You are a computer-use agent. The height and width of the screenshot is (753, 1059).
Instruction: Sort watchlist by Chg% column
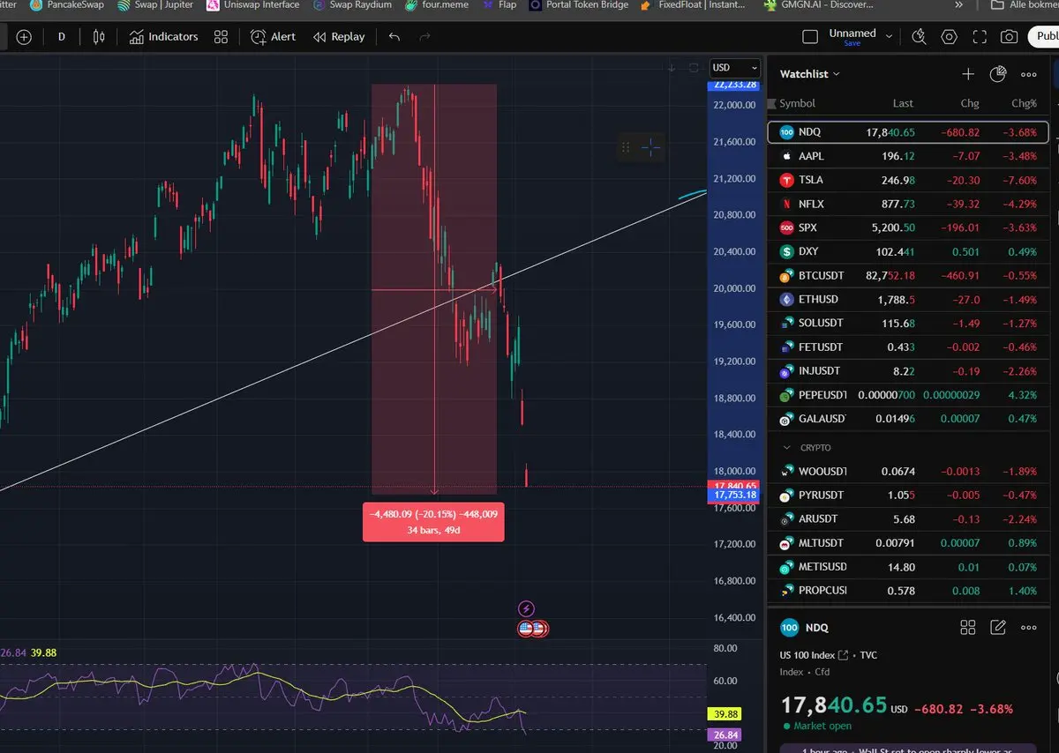click(x=1024, y=103)
